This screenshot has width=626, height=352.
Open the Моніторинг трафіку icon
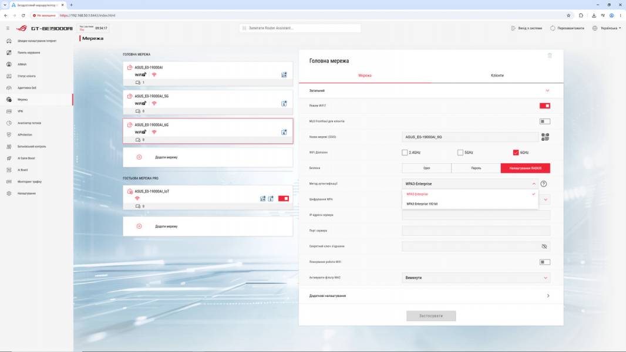tap(9, 182)
